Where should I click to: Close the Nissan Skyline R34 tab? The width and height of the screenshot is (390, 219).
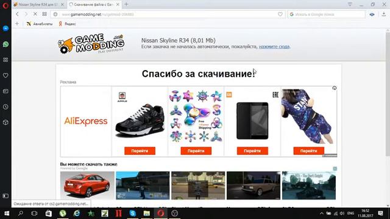pyautogui.click(x=62, y=4)
